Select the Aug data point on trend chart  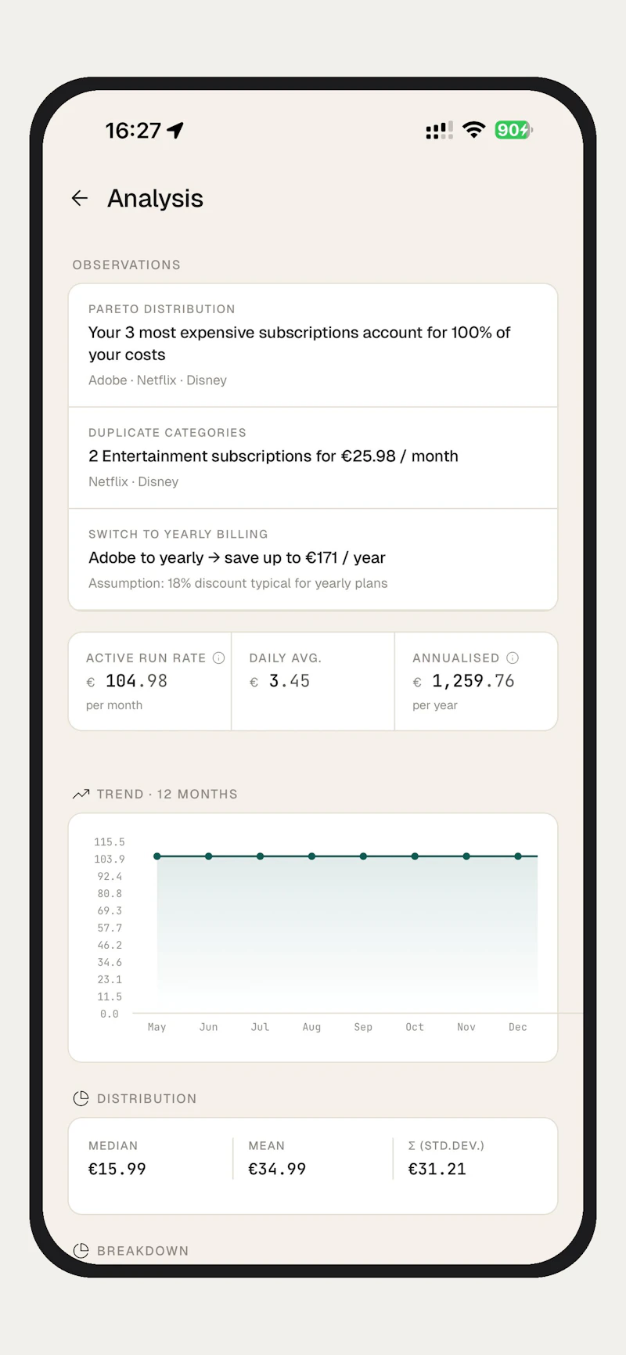[311, 856]
